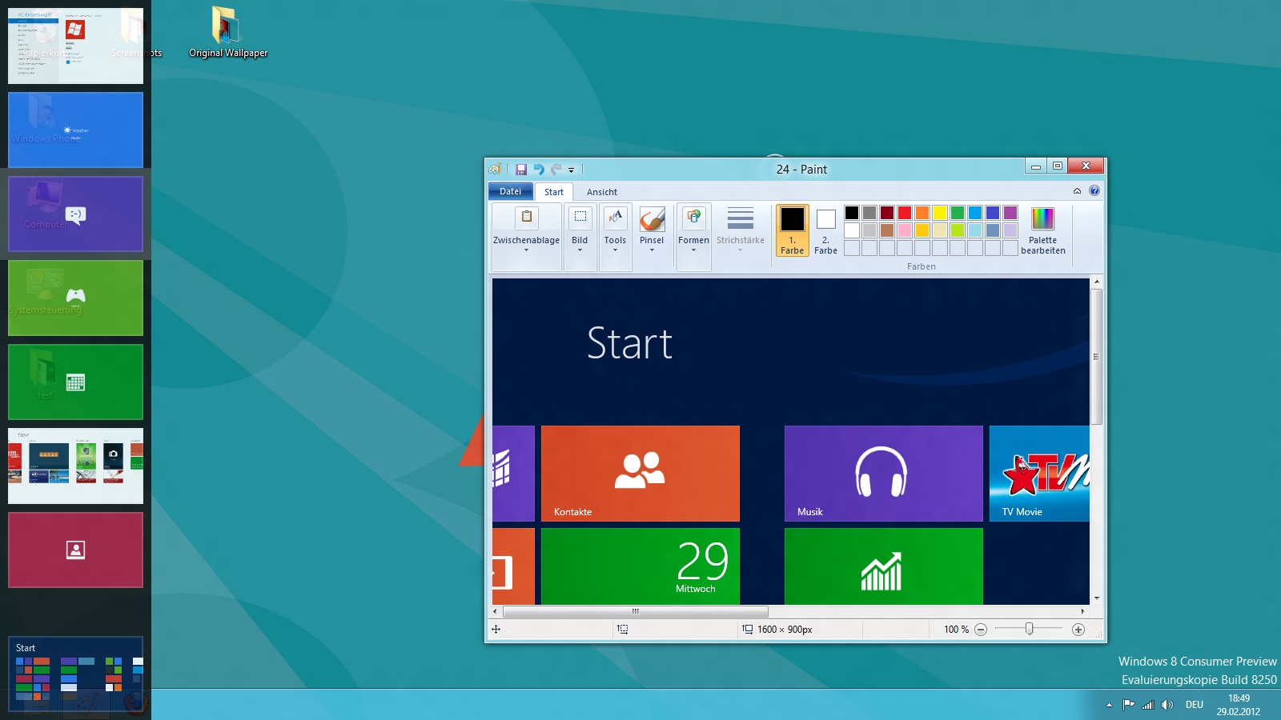The width and height of the screenshot is (1281, 720).
Task: Show hidden tray icons with the up arrow
Action: [1109, 705]
